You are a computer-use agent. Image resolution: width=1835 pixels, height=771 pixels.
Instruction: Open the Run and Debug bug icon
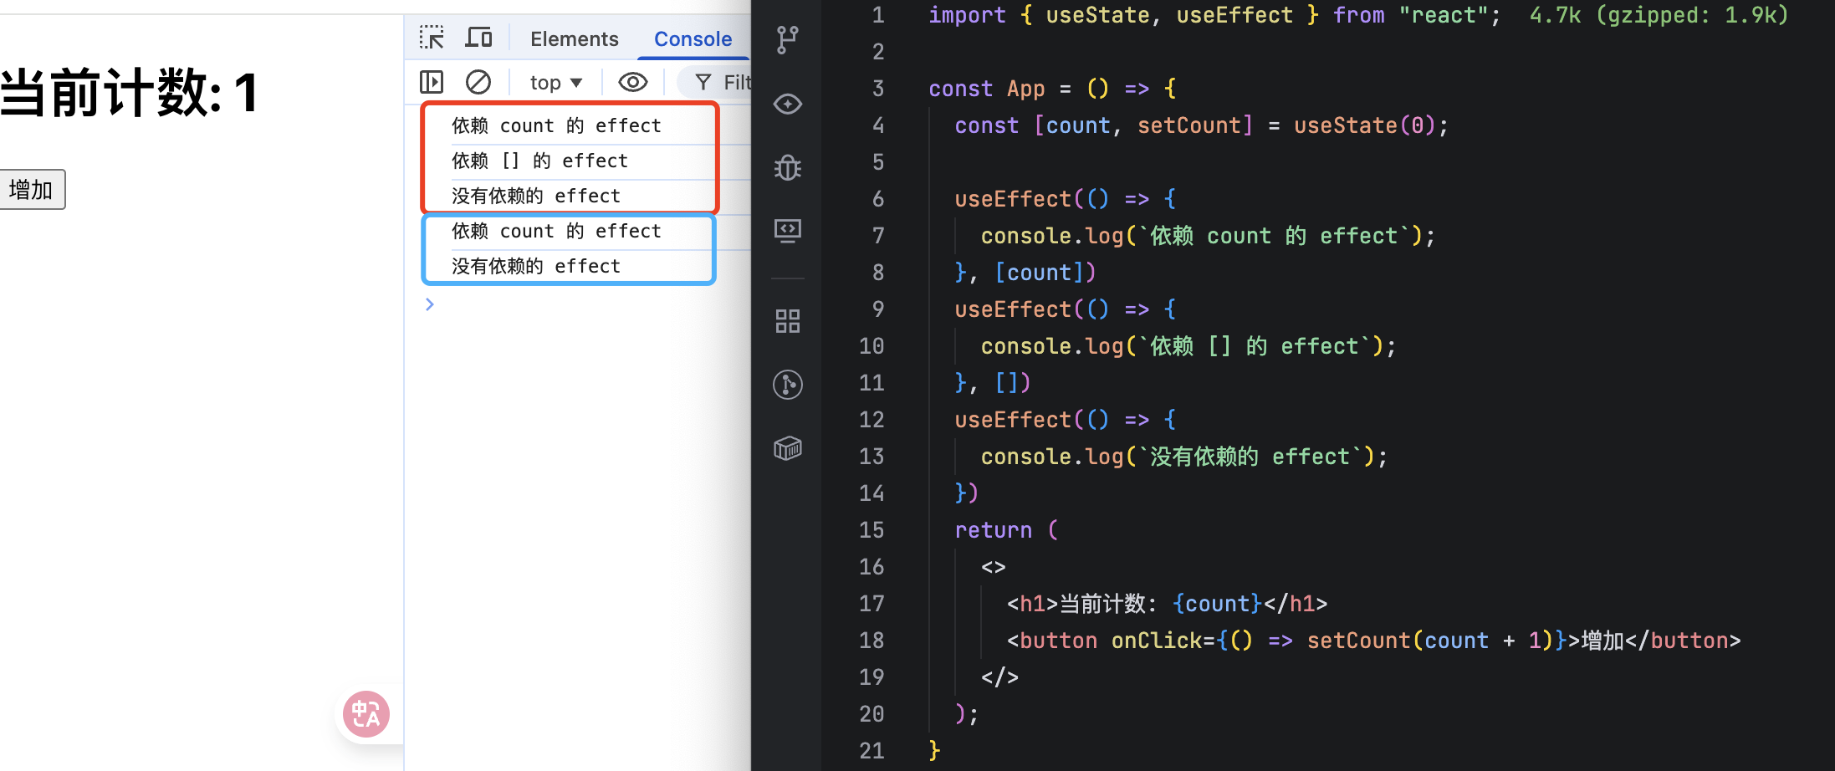coord(787,168)
